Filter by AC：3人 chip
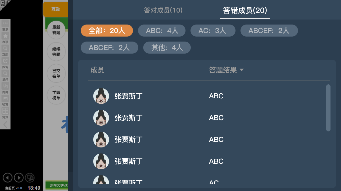Screen dimensions: 341x191 pos(213,31)
